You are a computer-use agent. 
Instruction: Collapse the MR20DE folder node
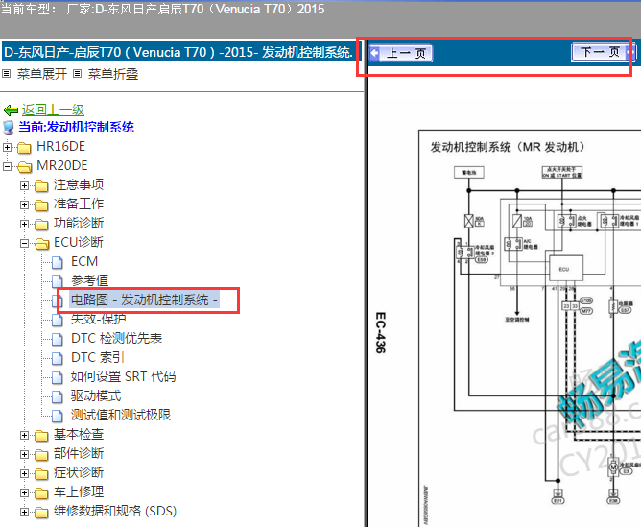[7, 166]
